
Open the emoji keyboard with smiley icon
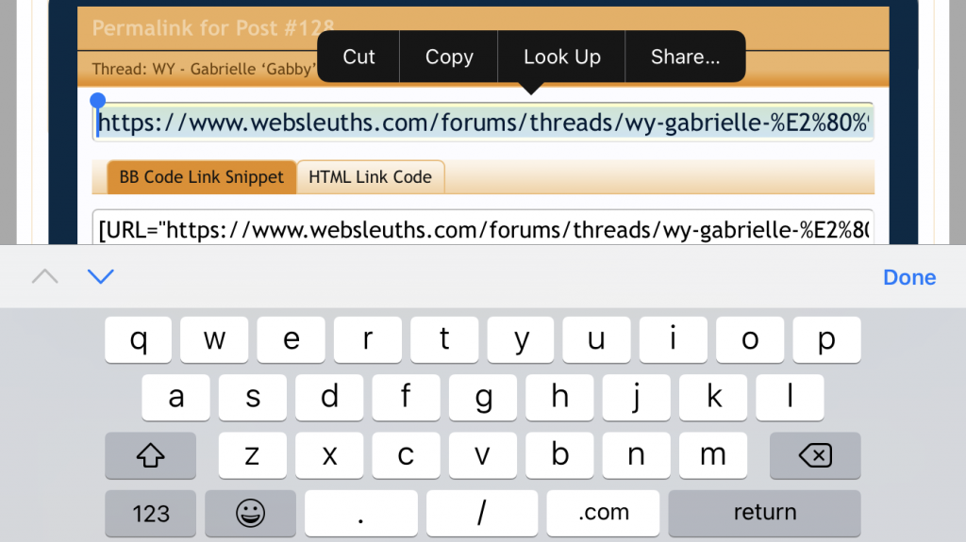tap(250, 513)
